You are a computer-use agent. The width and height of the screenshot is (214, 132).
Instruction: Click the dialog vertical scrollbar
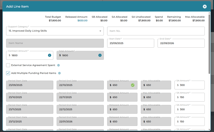tap(209, 45)
